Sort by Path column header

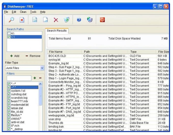(105, 52)
